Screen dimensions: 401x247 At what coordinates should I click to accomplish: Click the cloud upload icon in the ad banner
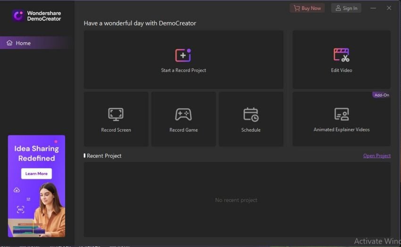click(17, 190)
